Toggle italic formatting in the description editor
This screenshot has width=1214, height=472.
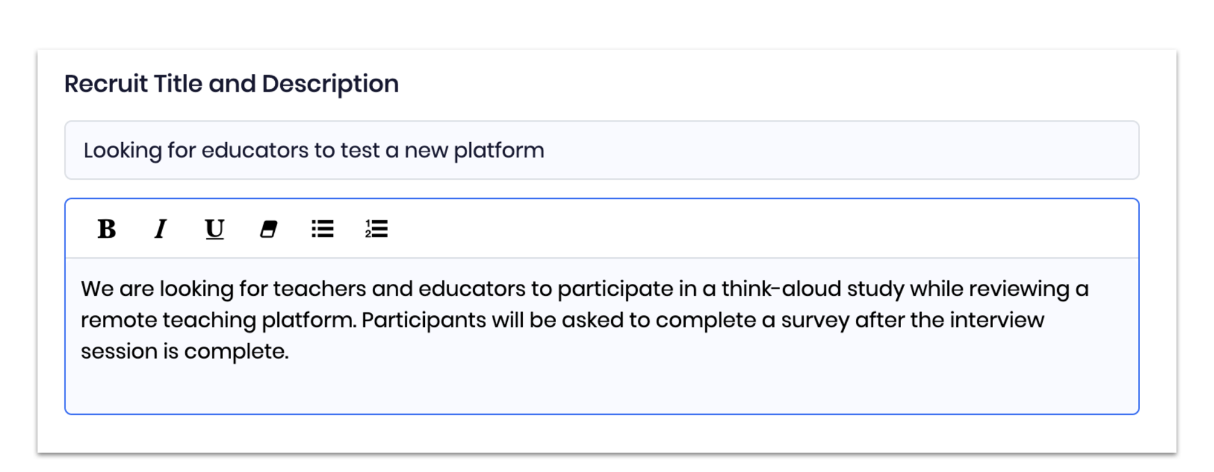[160, 229]
